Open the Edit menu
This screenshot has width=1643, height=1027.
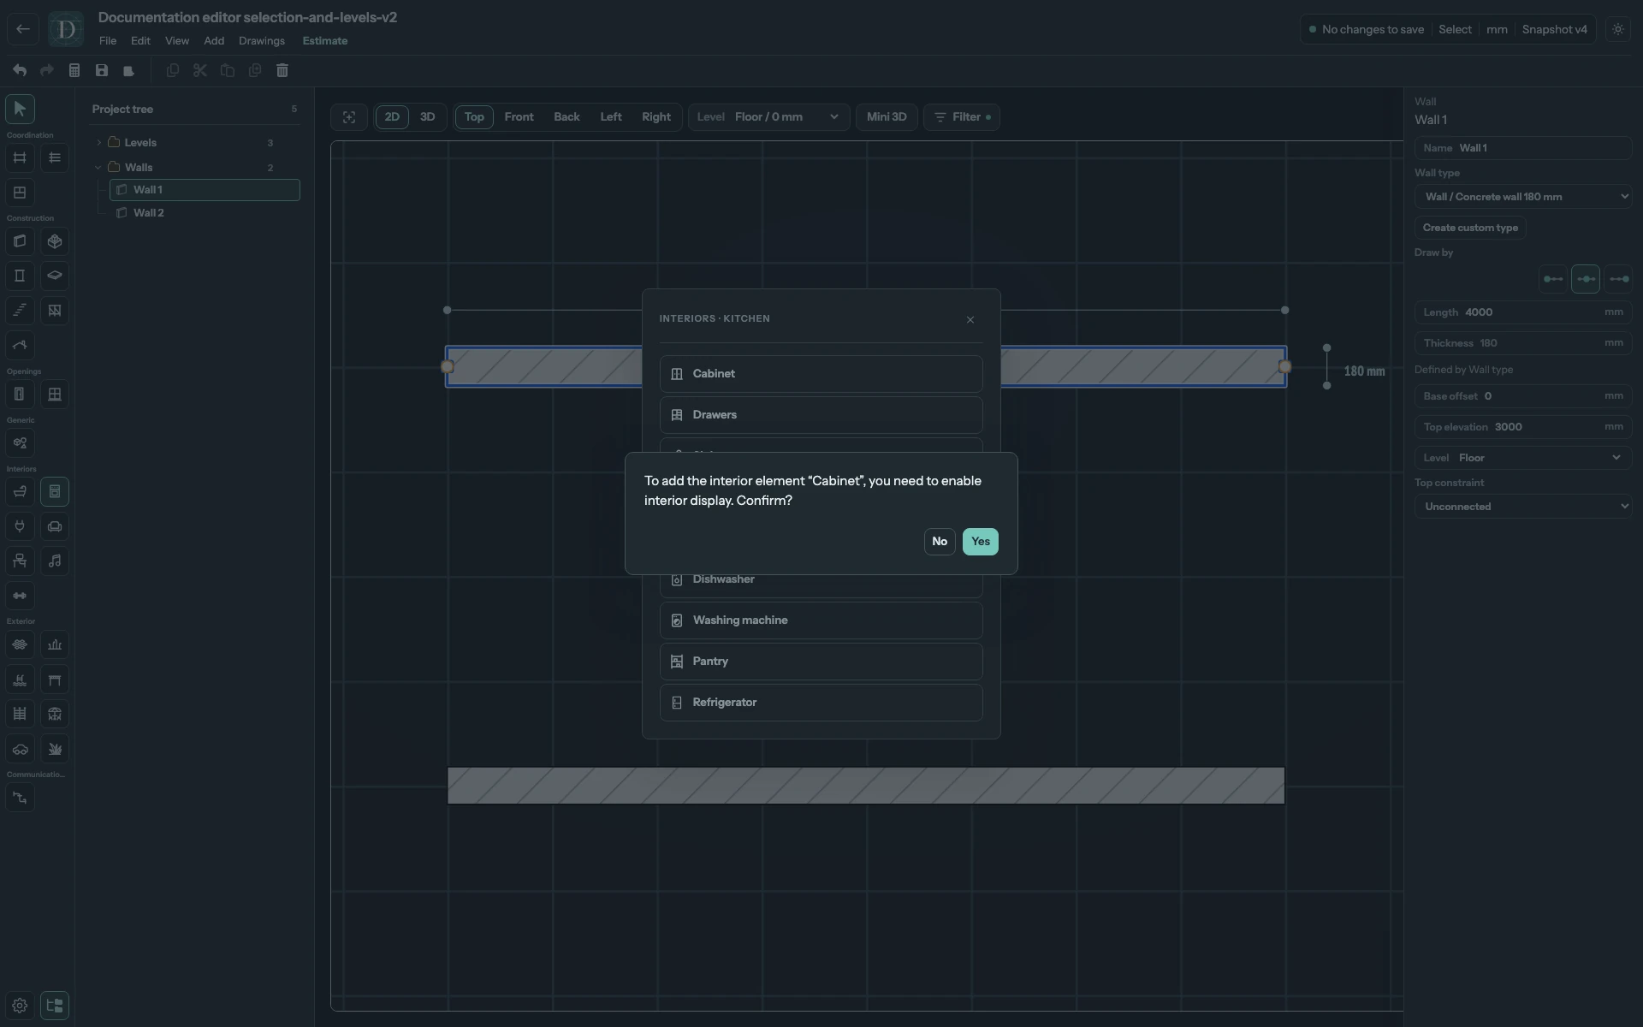coord(140,41)
